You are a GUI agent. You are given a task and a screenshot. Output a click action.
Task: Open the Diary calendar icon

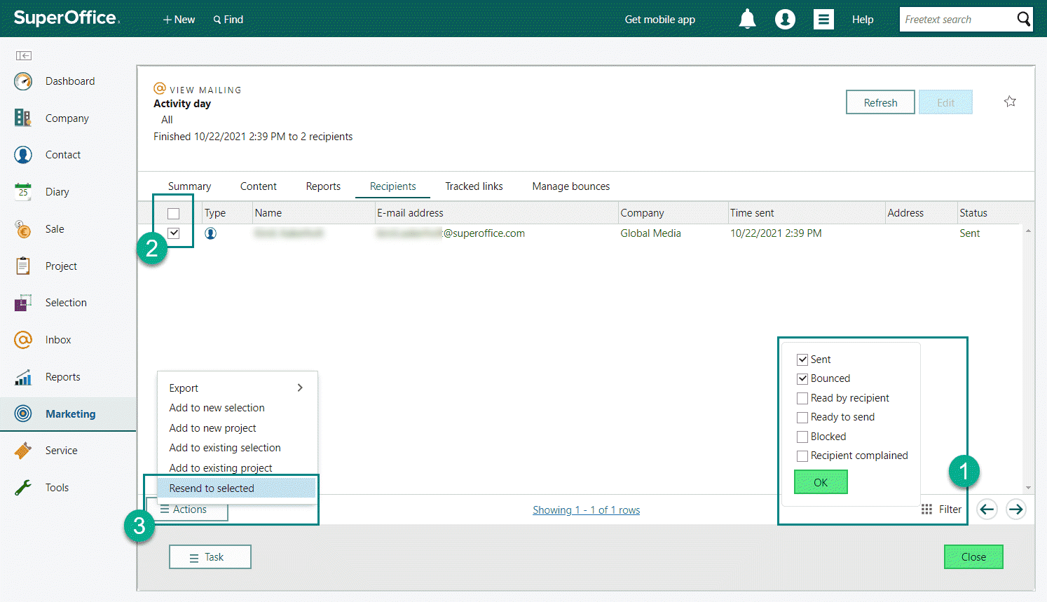(x=23, y=191)
